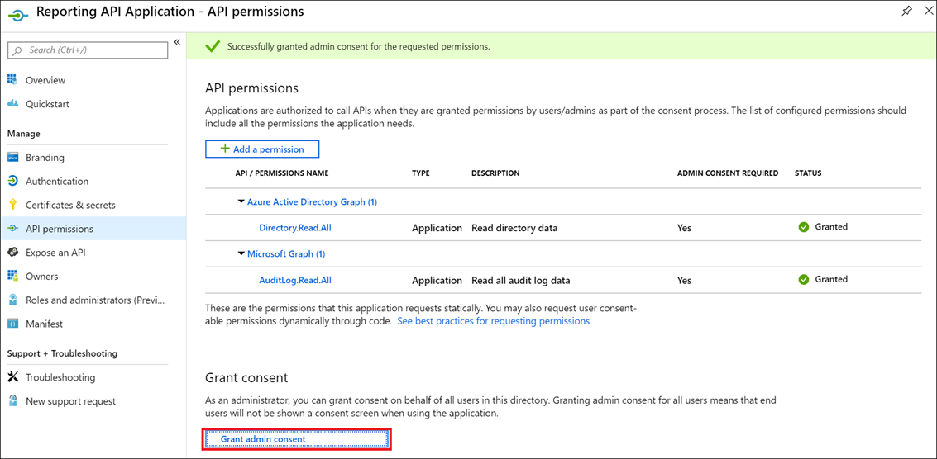Click the Manifest icon
This screenshot has width=937, height=459.
[x=12, y=324]
